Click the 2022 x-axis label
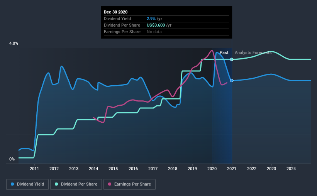Screen dimensions: 317x196 pyautogui.click(x=252, y=169)
